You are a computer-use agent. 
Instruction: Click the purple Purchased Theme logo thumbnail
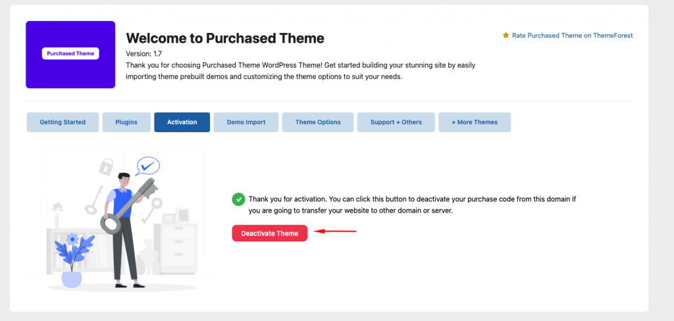[70, 54]
